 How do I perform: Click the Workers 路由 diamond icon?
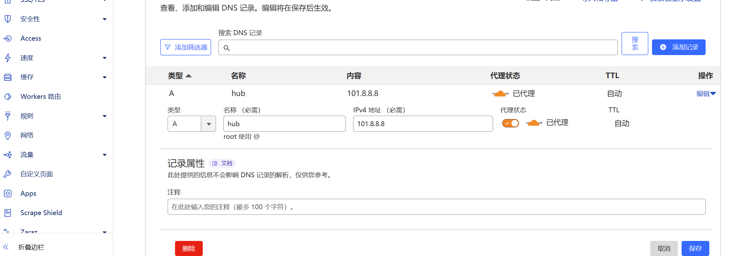tap(8, 97)
